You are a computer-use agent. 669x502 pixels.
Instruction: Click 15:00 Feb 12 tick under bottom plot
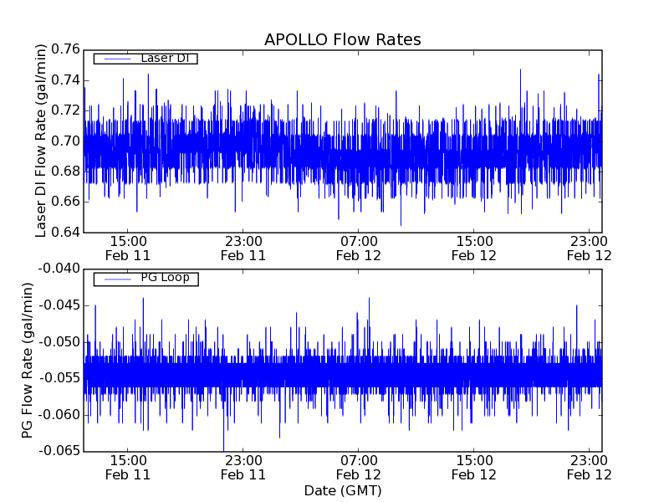473,467
